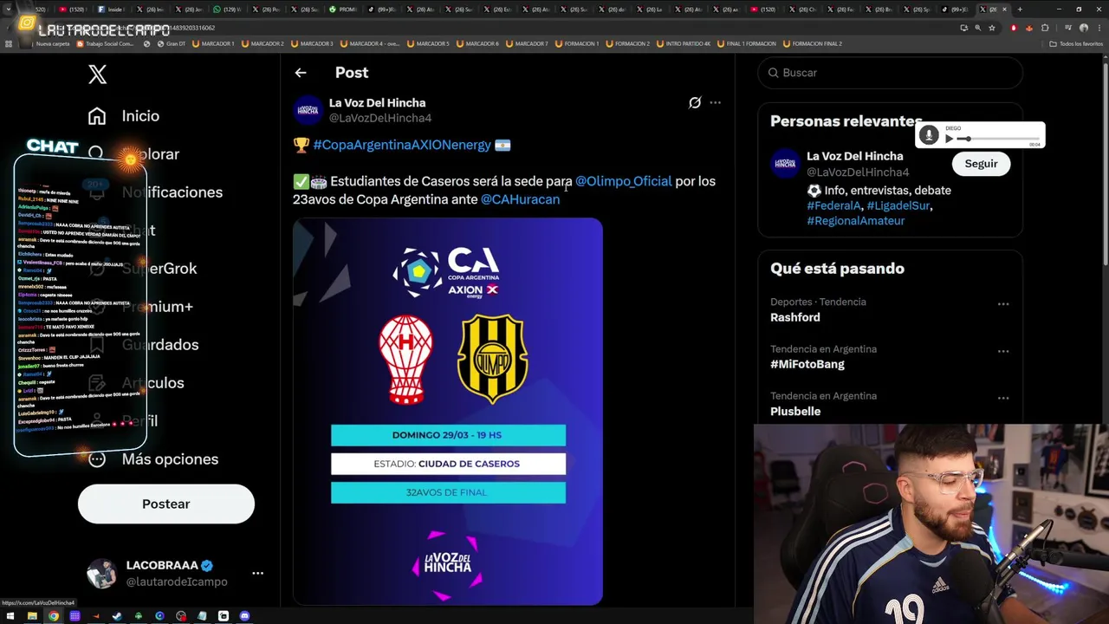The image size is (1109, 624).
Task: Click the DIEGO microphone avatar icon
Action: click(929, 135)
